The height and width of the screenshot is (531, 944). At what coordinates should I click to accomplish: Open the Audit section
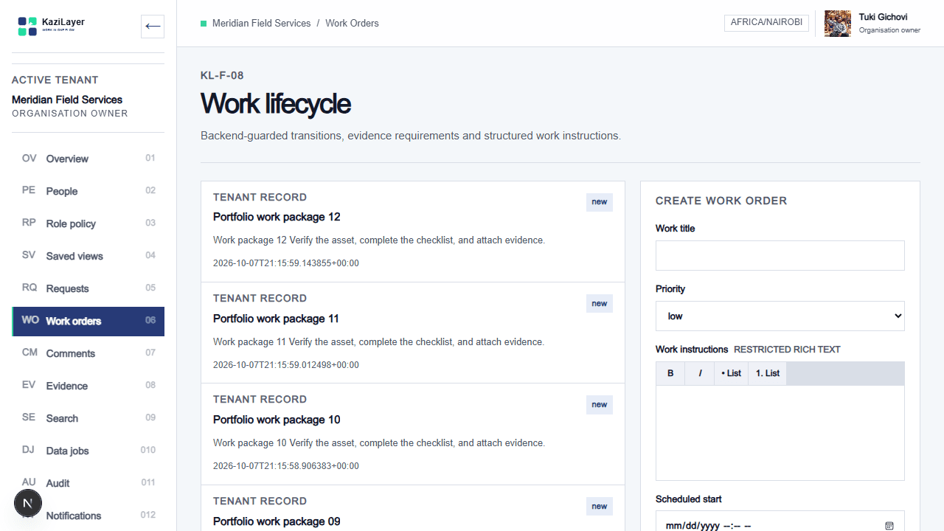[x=88, y=483]
